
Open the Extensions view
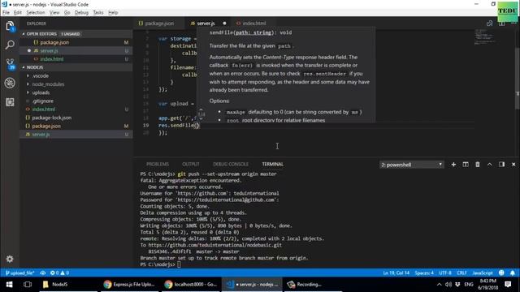point(10,102)
